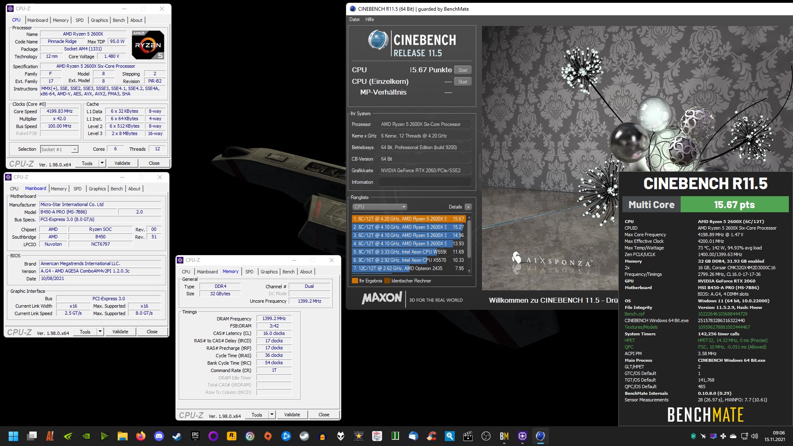Viewport: 793px width, 446px height.
Task: Open the fan control tray icon
Action: (x=723, y=436)
